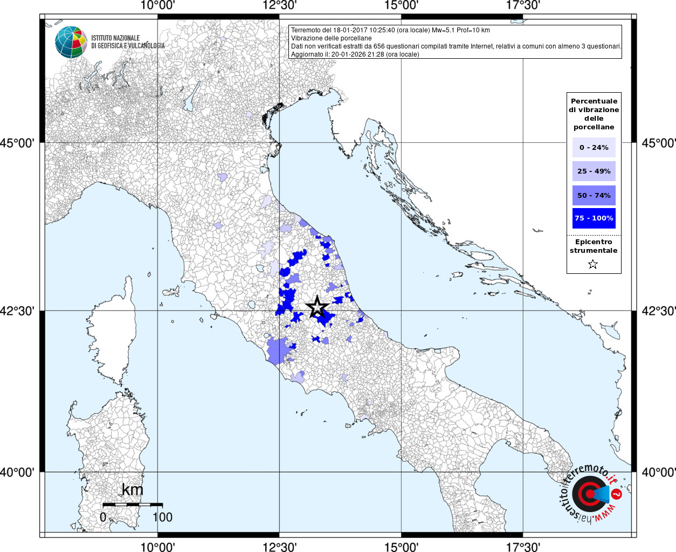
Task: Click the 15°00' longitude label on top axis
Action: 401,5
